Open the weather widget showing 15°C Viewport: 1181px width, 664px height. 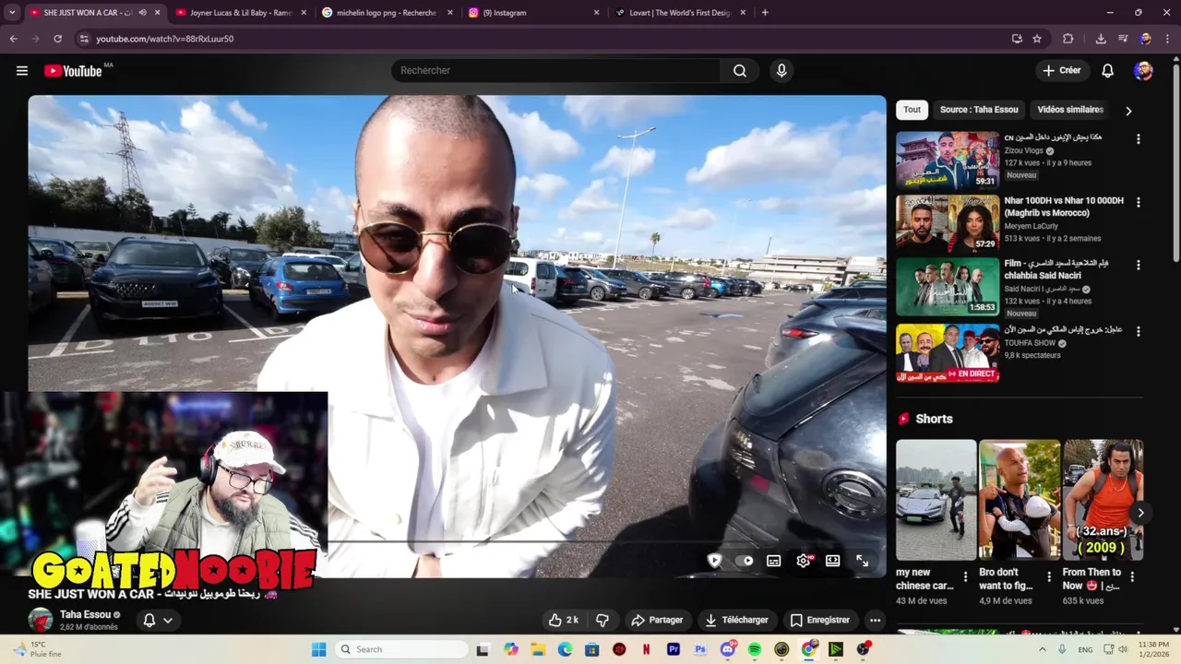(39, 649)
